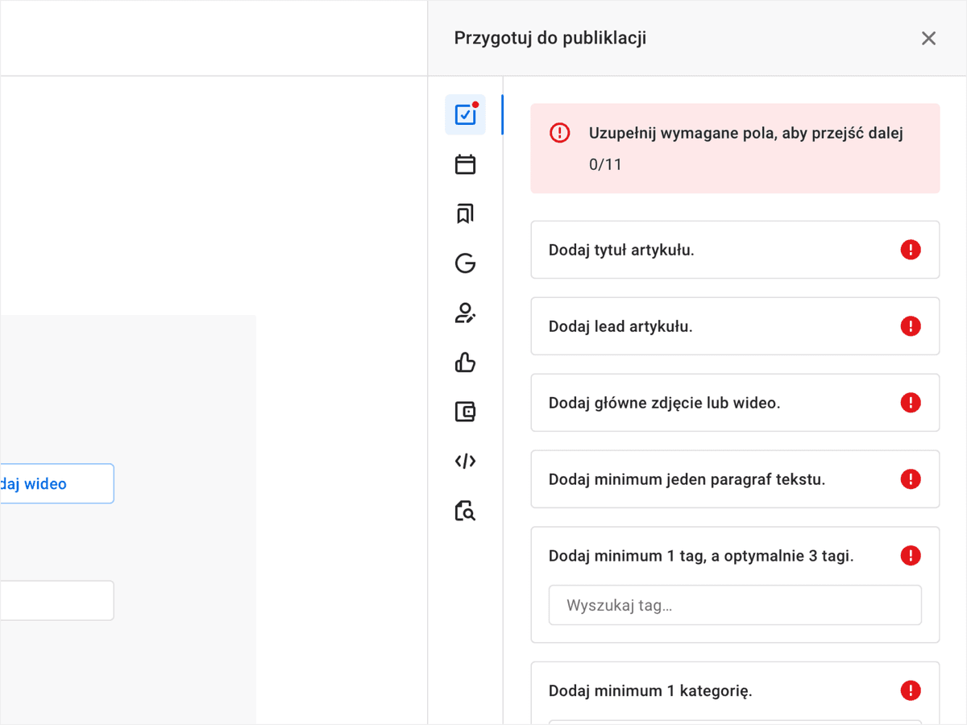The image size is (967, 725).
Task: Open the thumbs-up icon panel
Action: (465, 362)
